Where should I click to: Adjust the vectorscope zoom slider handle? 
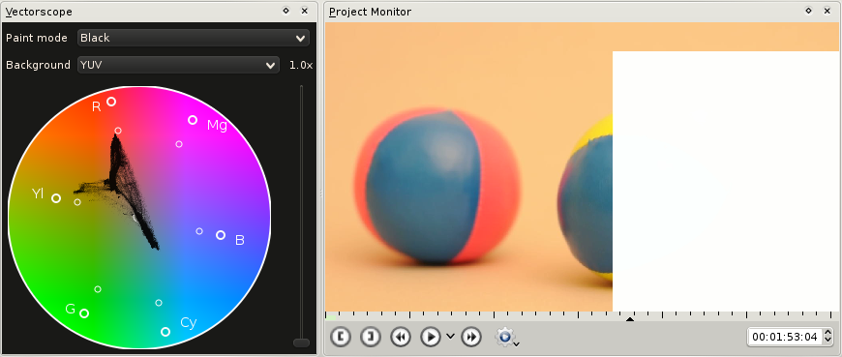point(301,342)
